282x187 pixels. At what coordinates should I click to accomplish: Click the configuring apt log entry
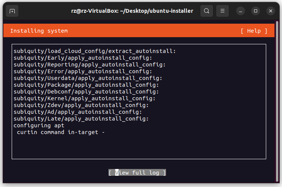point(39,125)
